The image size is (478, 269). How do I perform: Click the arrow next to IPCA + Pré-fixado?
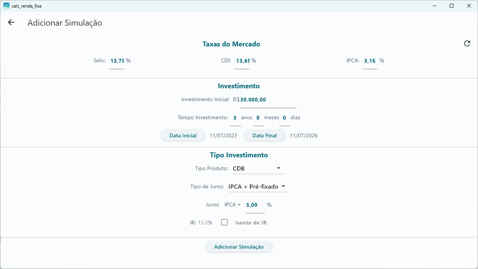click(x=284, y=186)
